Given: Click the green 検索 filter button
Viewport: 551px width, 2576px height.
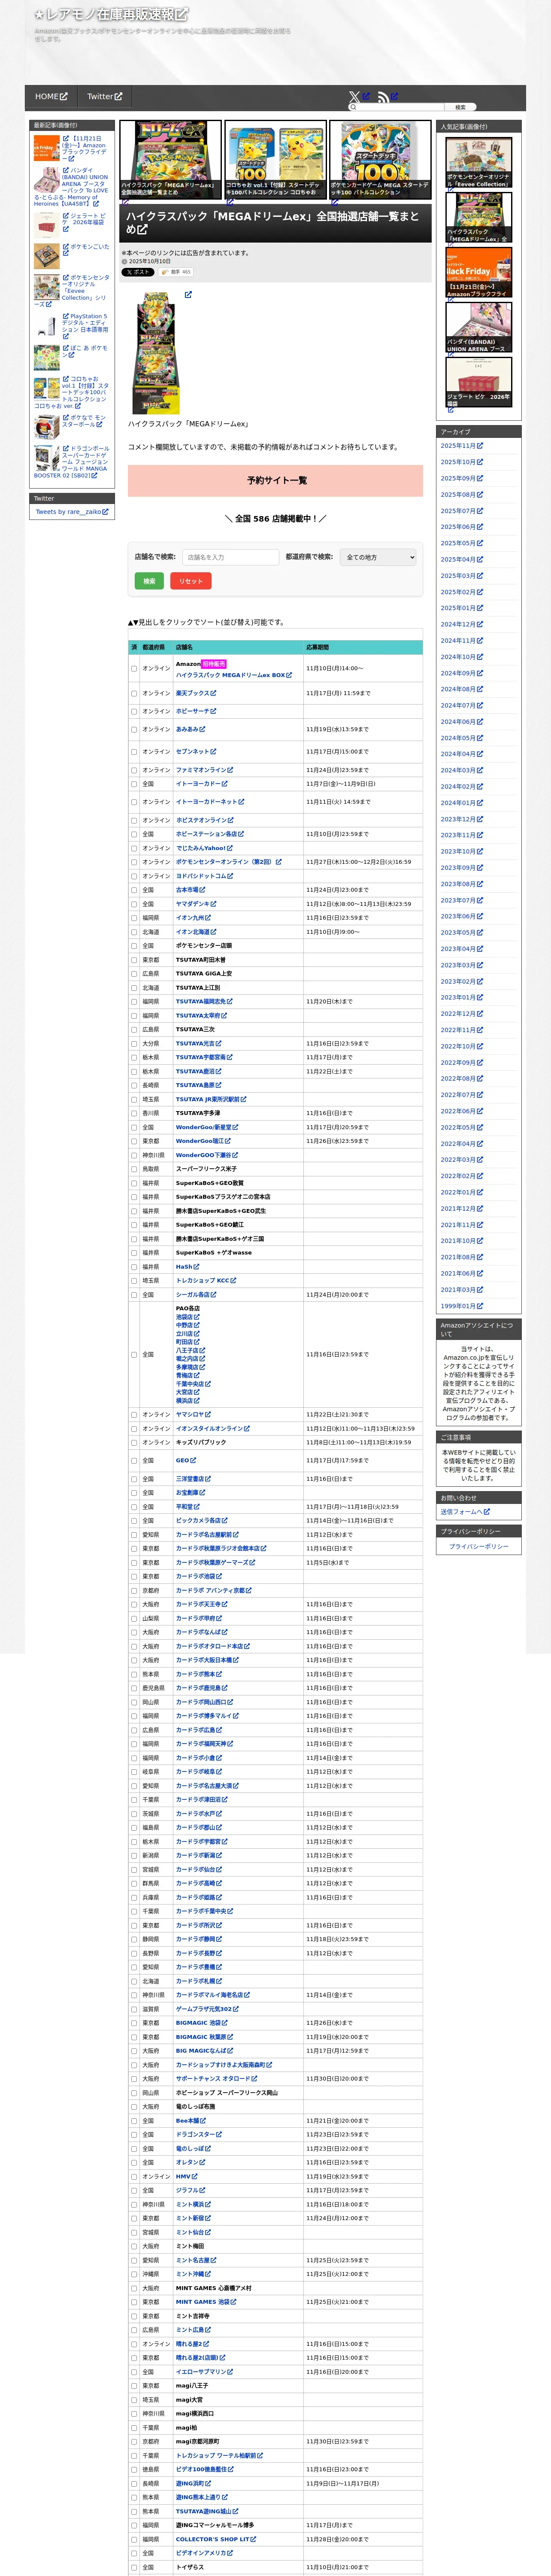Looking at the screenshot, I should click(149, 581).
